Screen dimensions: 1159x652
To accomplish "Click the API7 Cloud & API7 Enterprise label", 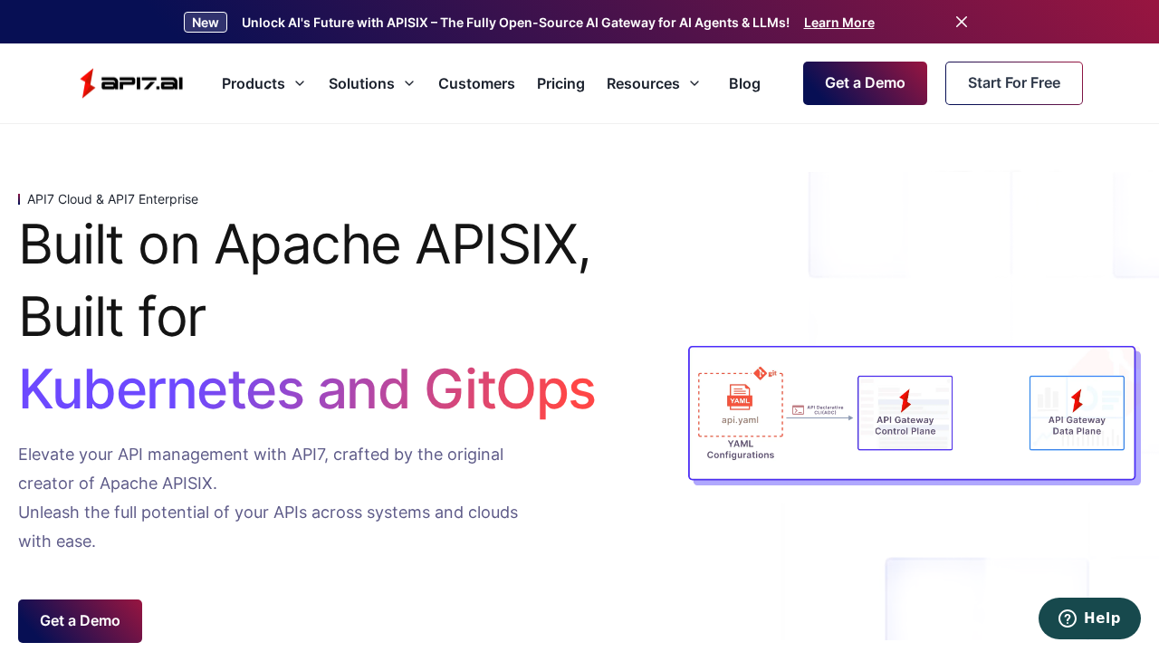I will click(x=112, y=198).
